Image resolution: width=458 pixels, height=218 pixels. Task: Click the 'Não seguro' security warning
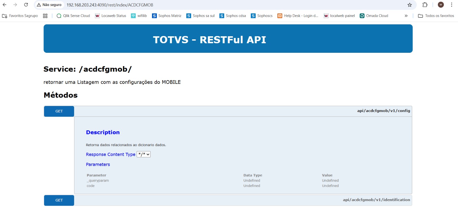point(49,5)
